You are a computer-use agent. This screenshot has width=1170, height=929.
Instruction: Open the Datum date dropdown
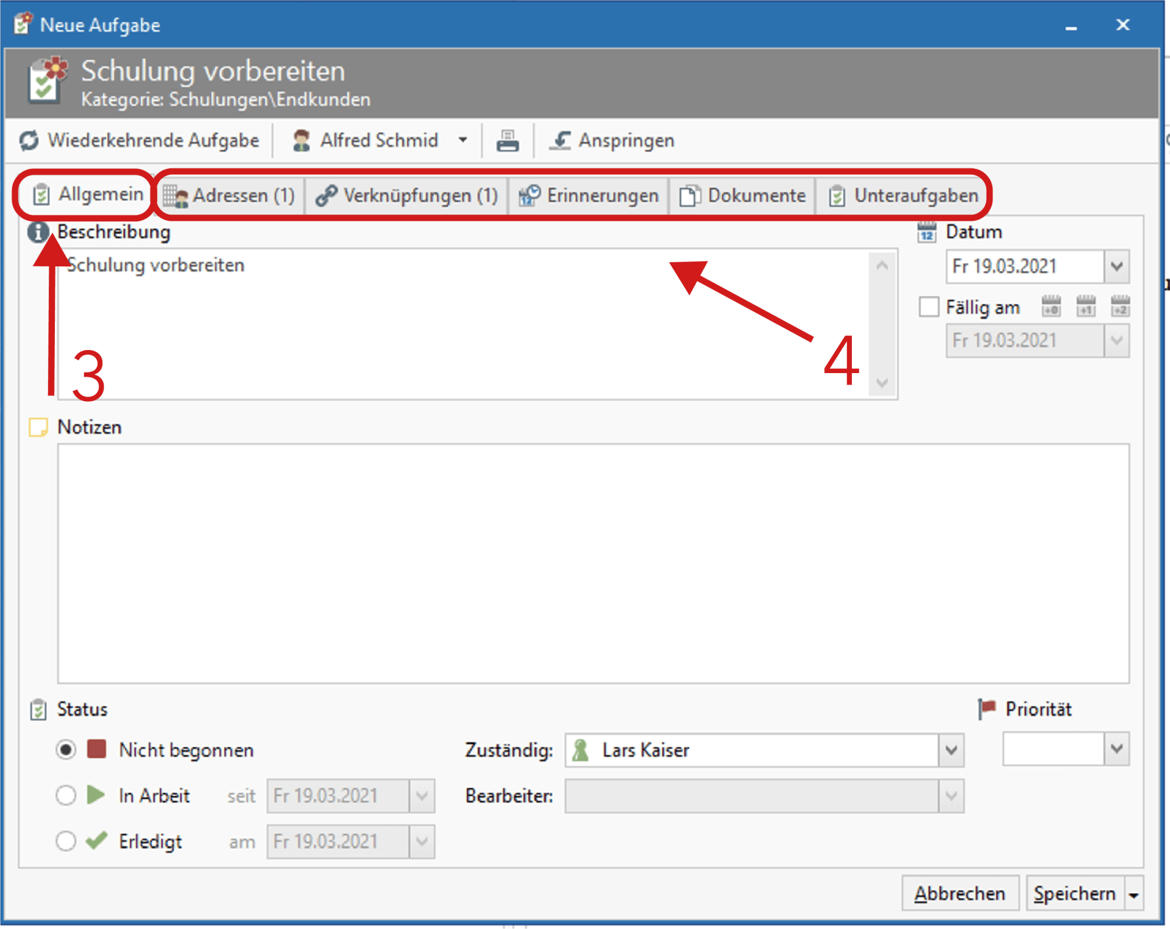[x=1116, y=266]
